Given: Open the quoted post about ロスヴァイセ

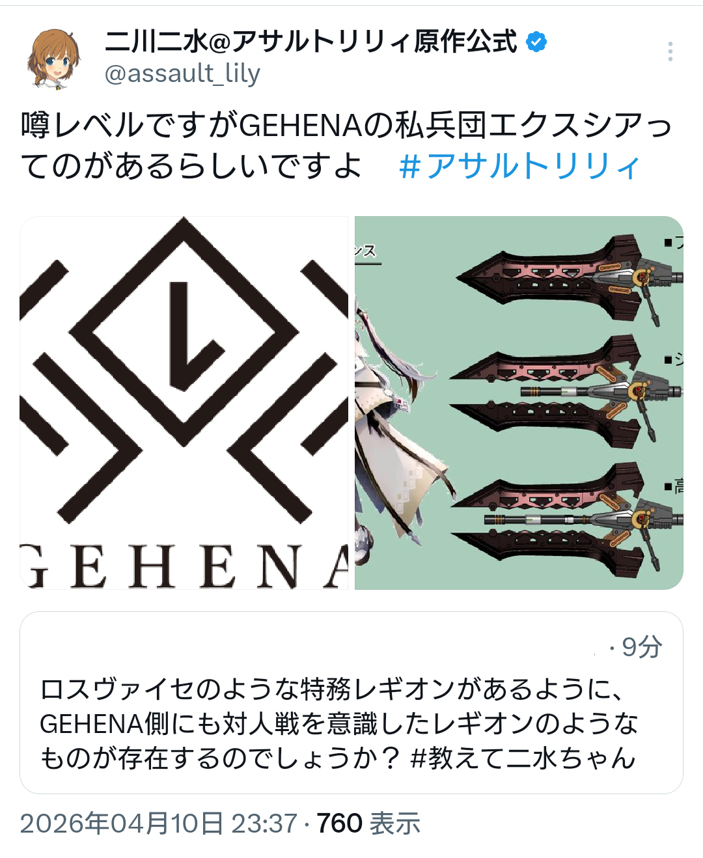Looking at the screenshot, I should 351,702.
